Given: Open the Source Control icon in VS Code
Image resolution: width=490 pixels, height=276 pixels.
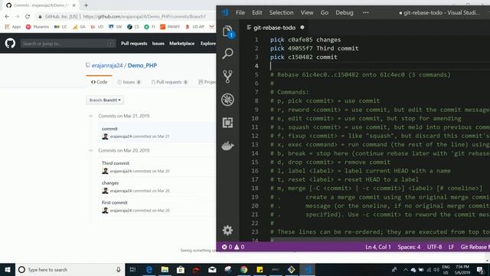Looking at the screenshot, I should pyautogui.click(x=227, y=77).
